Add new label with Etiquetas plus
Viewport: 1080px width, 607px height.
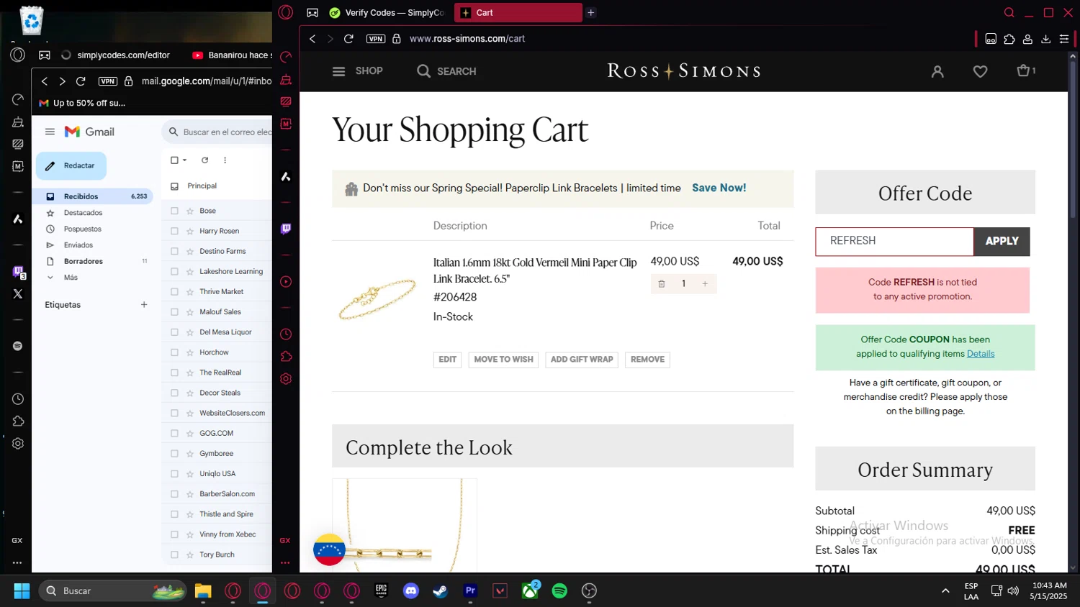point(144,305)
